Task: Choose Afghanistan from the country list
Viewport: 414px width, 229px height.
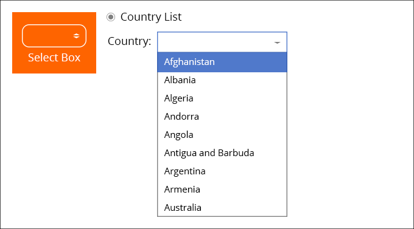Action: tap(222, 62)
